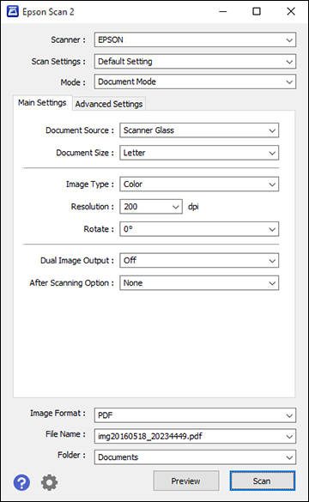Expand the Scanner dropdown
This screenshot has width=309, height=502.
(195, 39)
